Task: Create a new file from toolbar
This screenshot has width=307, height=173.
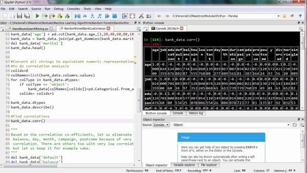Action: [x=5, y=16]
